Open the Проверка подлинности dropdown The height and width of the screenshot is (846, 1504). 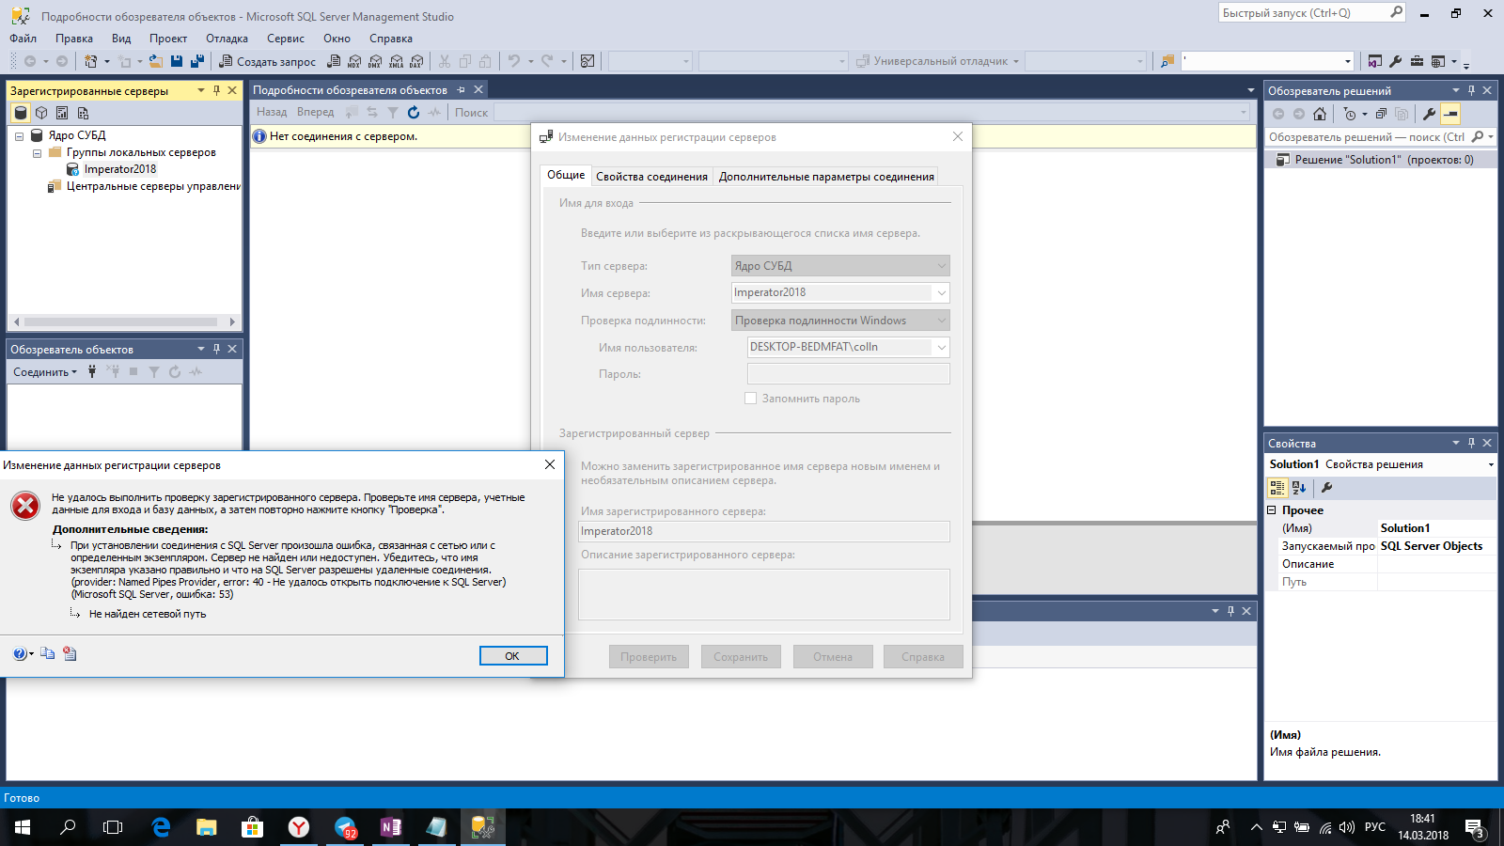941,321
